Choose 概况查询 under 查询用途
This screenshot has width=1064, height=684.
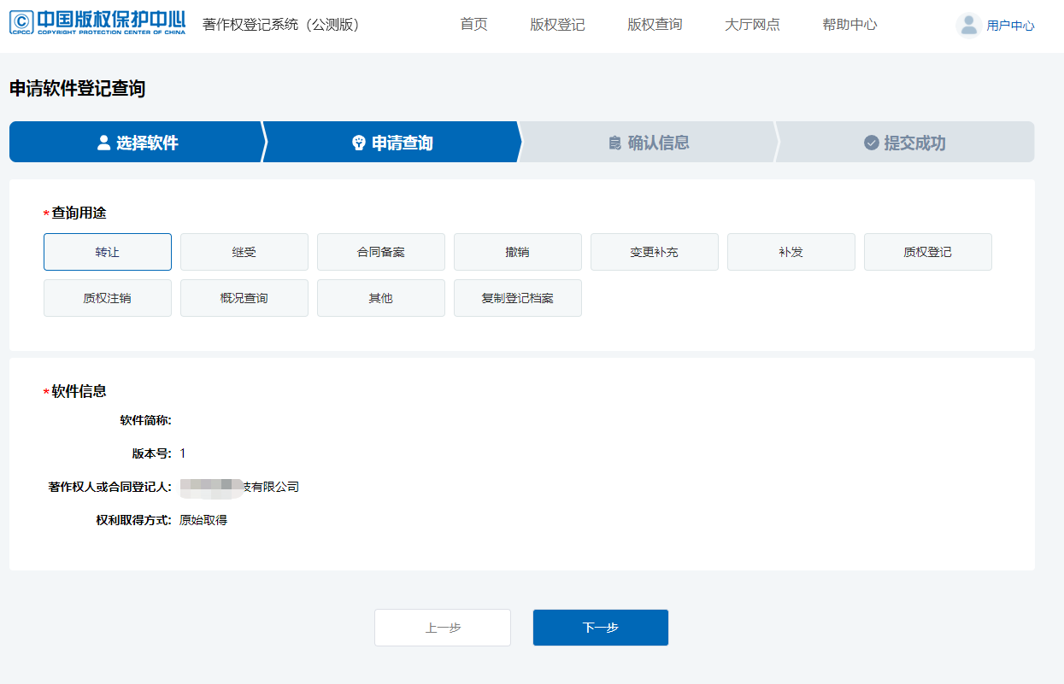tap(244, 298)
